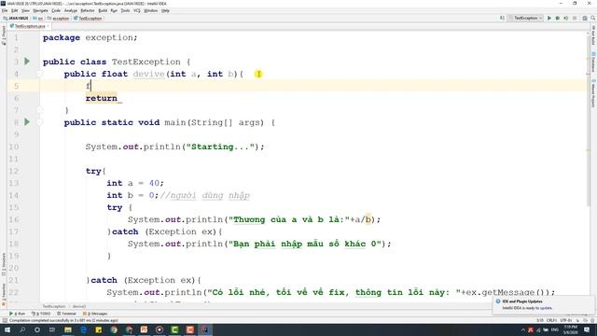Click TestException class in navigation bar
This screenshot has width=597, height=336.
pyautogui.click(x=88, y=19)
